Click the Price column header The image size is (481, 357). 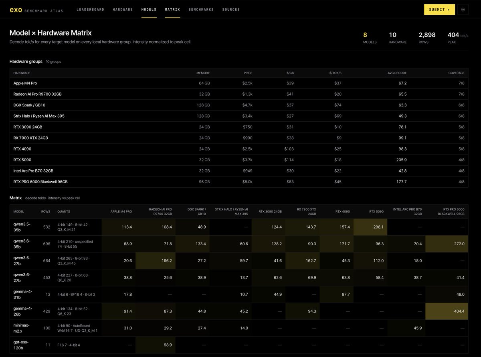(x=248, y=73)
